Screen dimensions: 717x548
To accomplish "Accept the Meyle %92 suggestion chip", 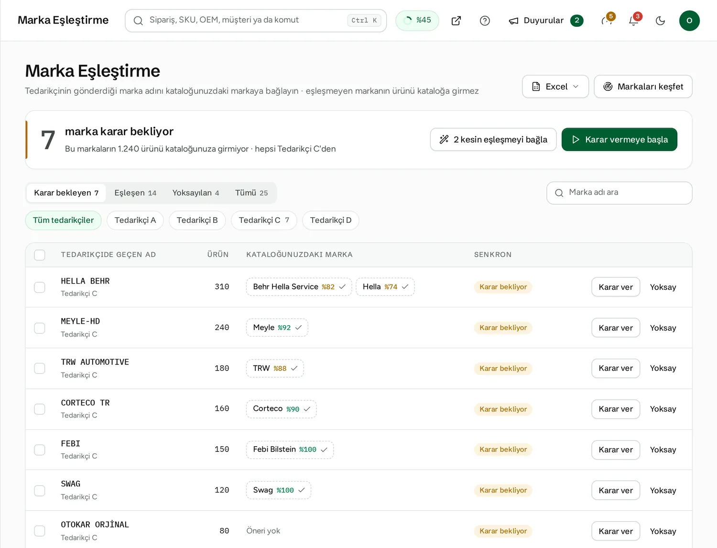I will [x=277, y=328].
